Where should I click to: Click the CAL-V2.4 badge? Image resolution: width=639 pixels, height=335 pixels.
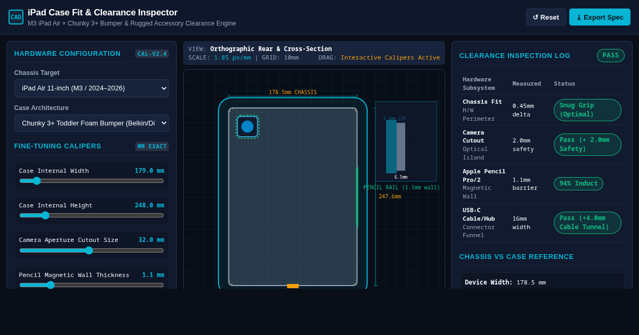click(x=152, y=54)
